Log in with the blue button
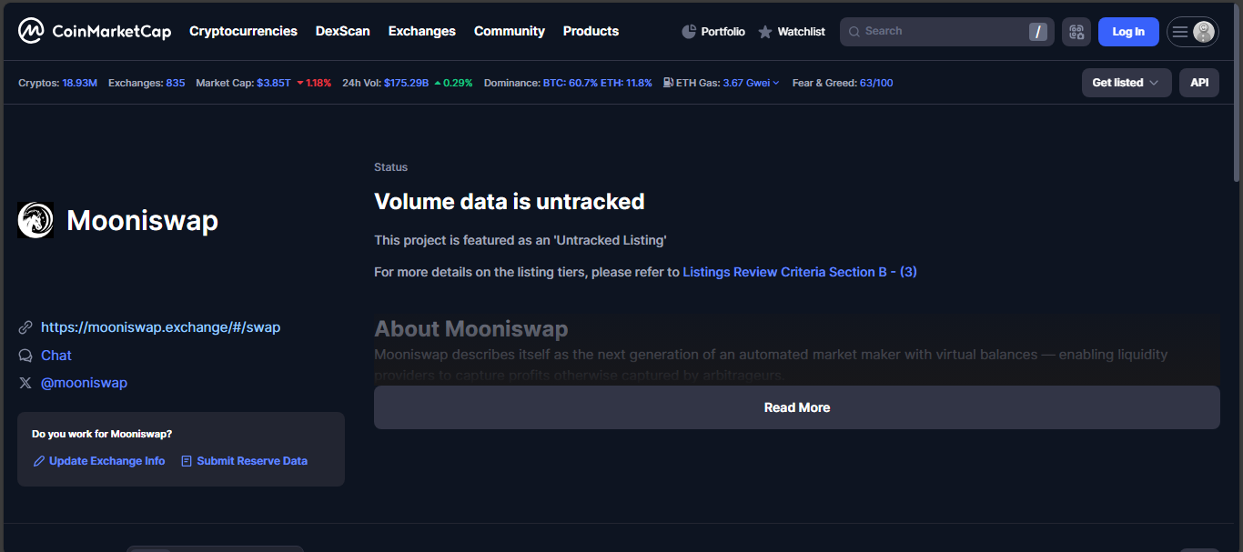This screenshot has width=1243, height=552. pos(1128,32)
